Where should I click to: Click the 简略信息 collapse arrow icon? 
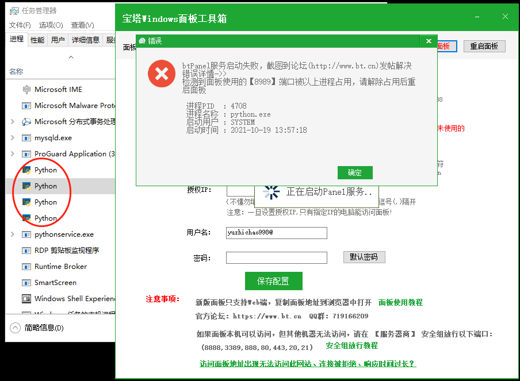(x=16, y=328)
